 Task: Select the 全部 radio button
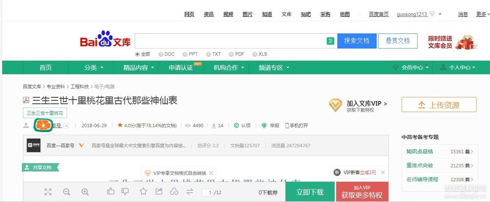137,54
